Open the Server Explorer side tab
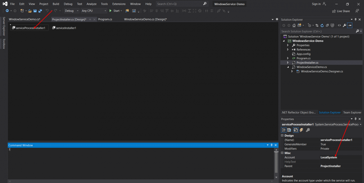 tap(4, 26)
